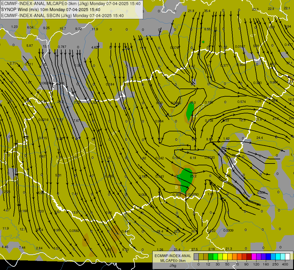Image resolution: width=294 pixels, height=270 pixels.
Task: Click the '7.67' value on the gray area
Action: click(77, 121)
